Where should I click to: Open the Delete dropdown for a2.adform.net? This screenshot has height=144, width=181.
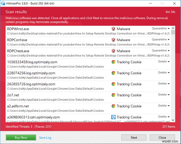click(x=164, y=106)
